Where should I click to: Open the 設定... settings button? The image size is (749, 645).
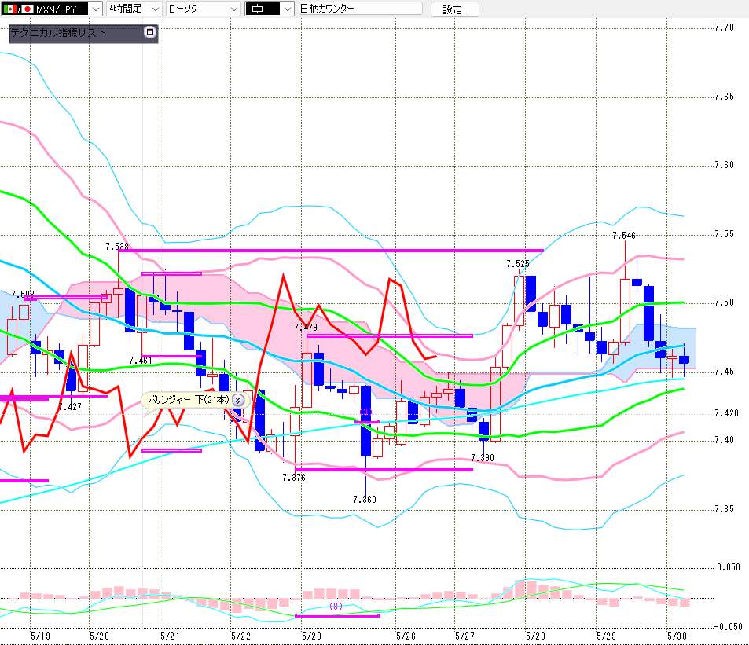click(455, 9)
